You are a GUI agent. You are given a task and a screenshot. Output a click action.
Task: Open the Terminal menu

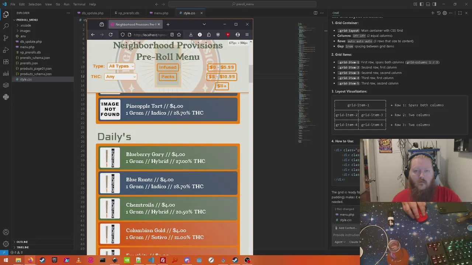[x=79, y=4]
